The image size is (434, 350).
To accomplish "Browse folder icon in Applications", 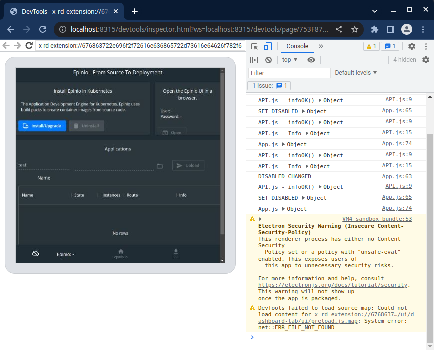I will (160, 166).
